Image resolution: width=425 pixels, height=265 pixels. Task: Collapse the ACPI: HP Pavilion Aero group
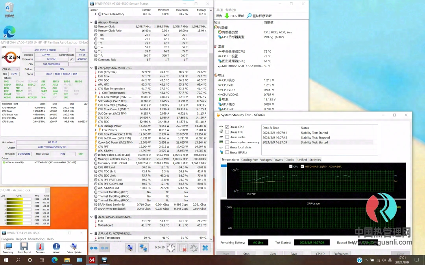pos(91,217)
